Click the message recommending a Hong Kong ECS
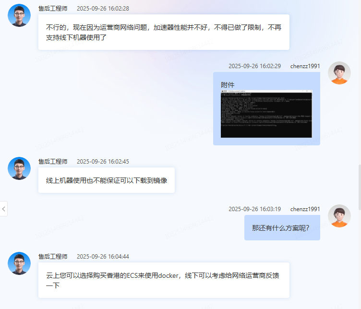Viewport: 361px width, 309px height. pos(163,280)
